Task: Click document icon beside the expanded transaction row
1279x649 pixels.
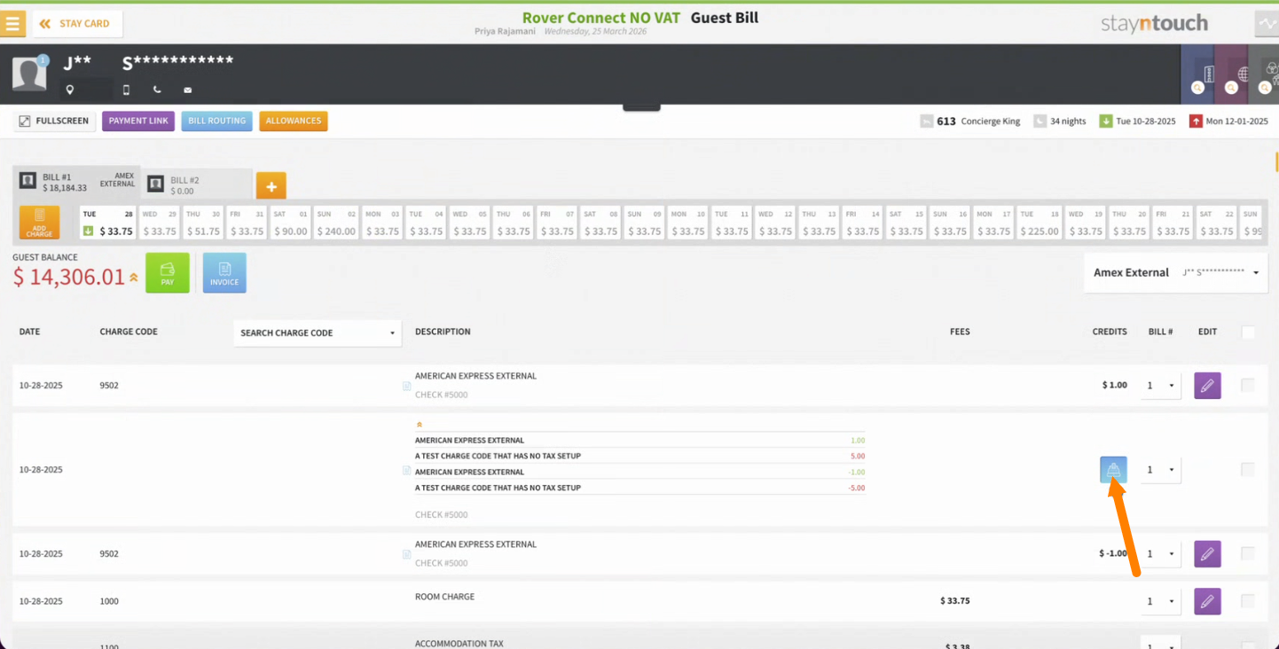Action: pyautogui.click(x=406, y=470)
